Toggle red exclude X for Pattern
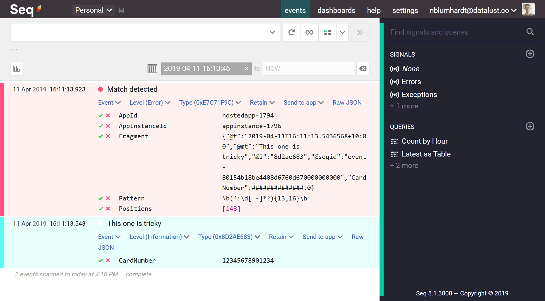Viewport: 545px width, 301px height. pos(108,198)
